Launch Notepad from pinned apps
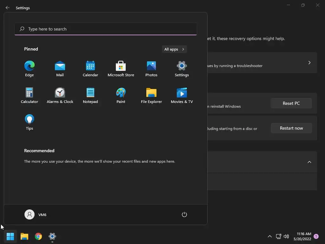The image size is (325, 244). (90, 95)
